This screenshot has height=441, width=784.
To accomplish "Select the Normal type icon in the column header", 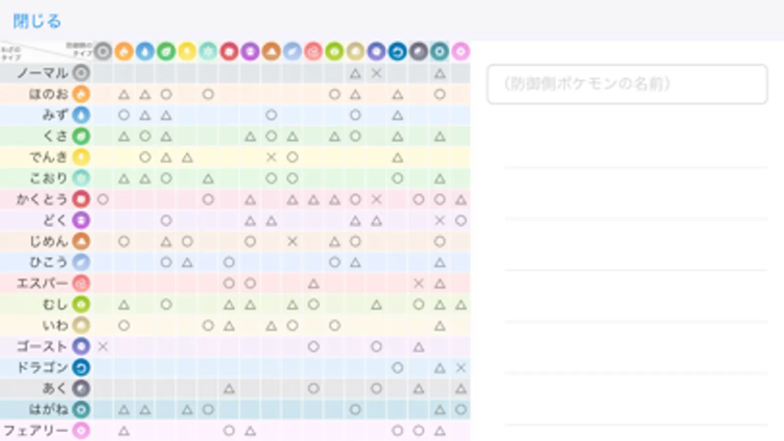I will coord(103,51).
